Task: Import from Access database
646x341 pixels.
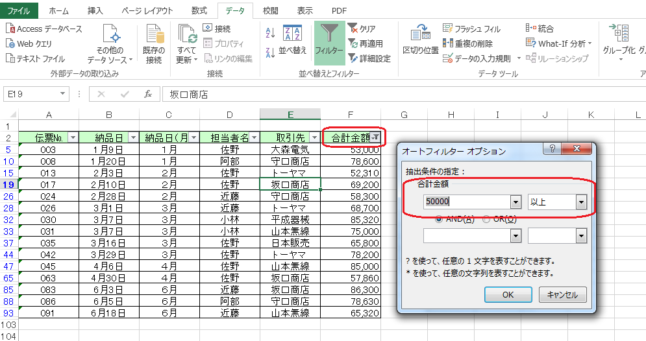Action: [x=43, y=29]
